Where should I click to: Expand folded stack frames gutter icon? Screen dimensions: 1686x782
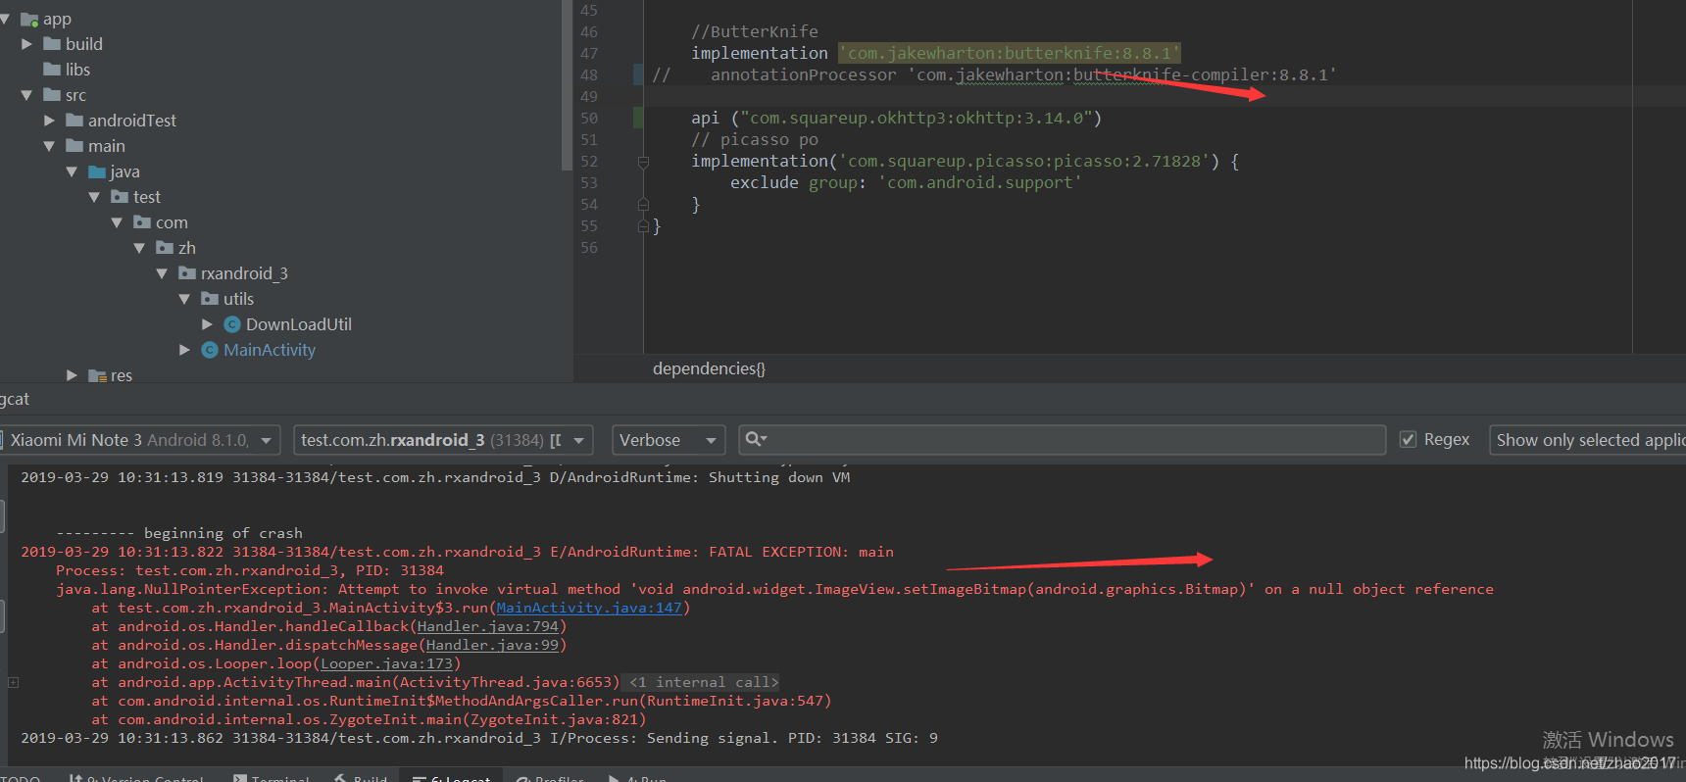(x=14, y=682)
